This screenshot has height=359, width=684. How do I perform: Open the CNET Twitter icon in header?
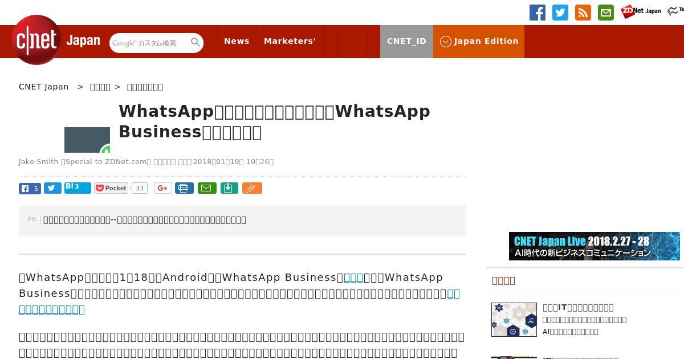(x=560, y=13)
